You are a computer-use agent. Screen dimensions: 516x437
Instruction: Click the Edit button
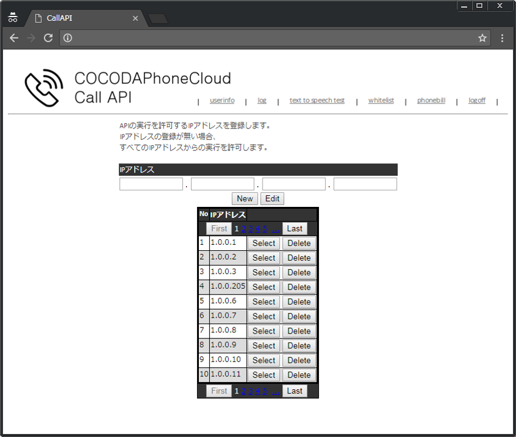tap(272, 199)
